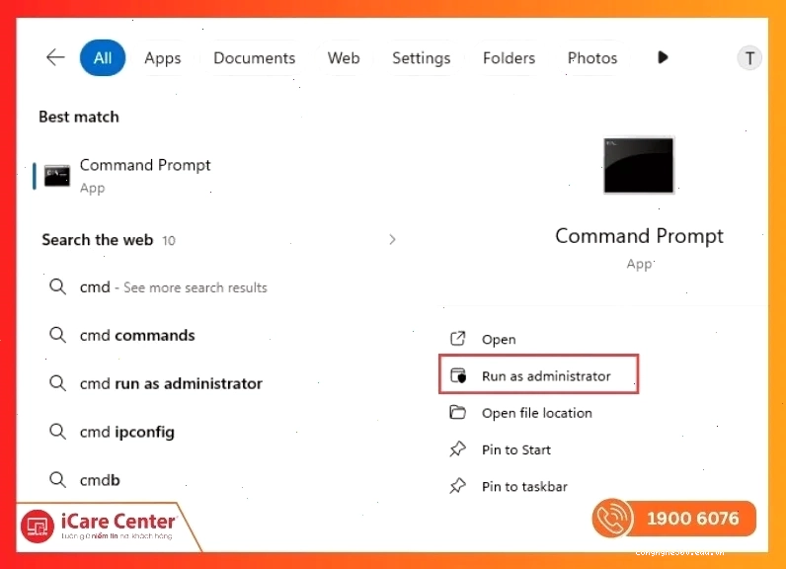
Task: Open the Folders filter tab
Action: [509, 58]
